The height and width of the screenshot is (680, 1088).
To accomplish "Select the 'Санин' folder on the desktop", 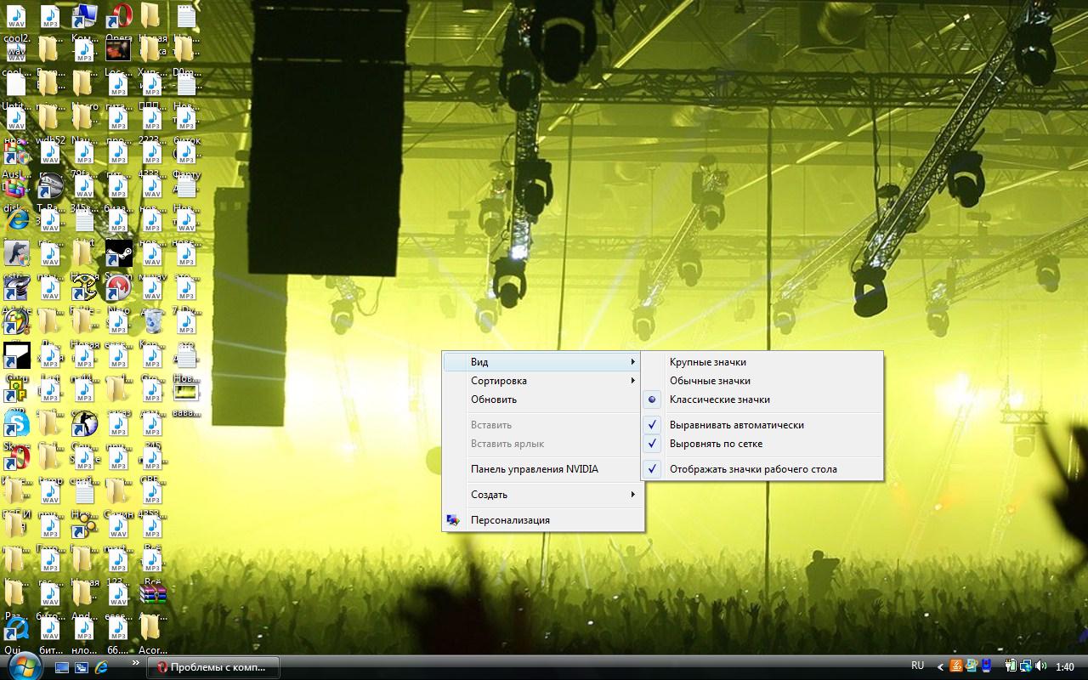I will [x=118, y=491].
